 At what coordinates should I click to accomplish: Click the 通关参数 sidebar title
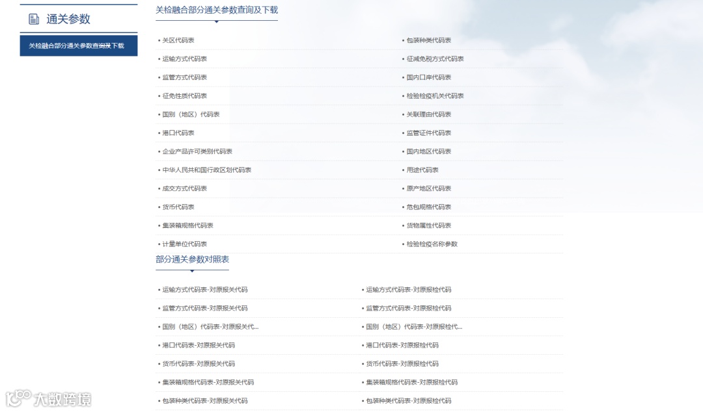click(x=68, y=19)
